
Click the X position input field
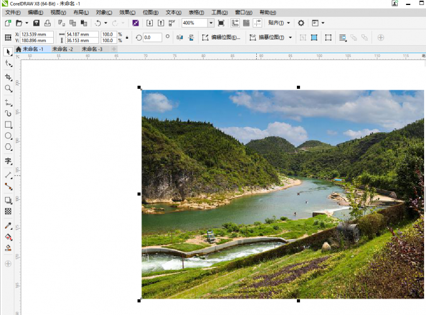(36, 34)
